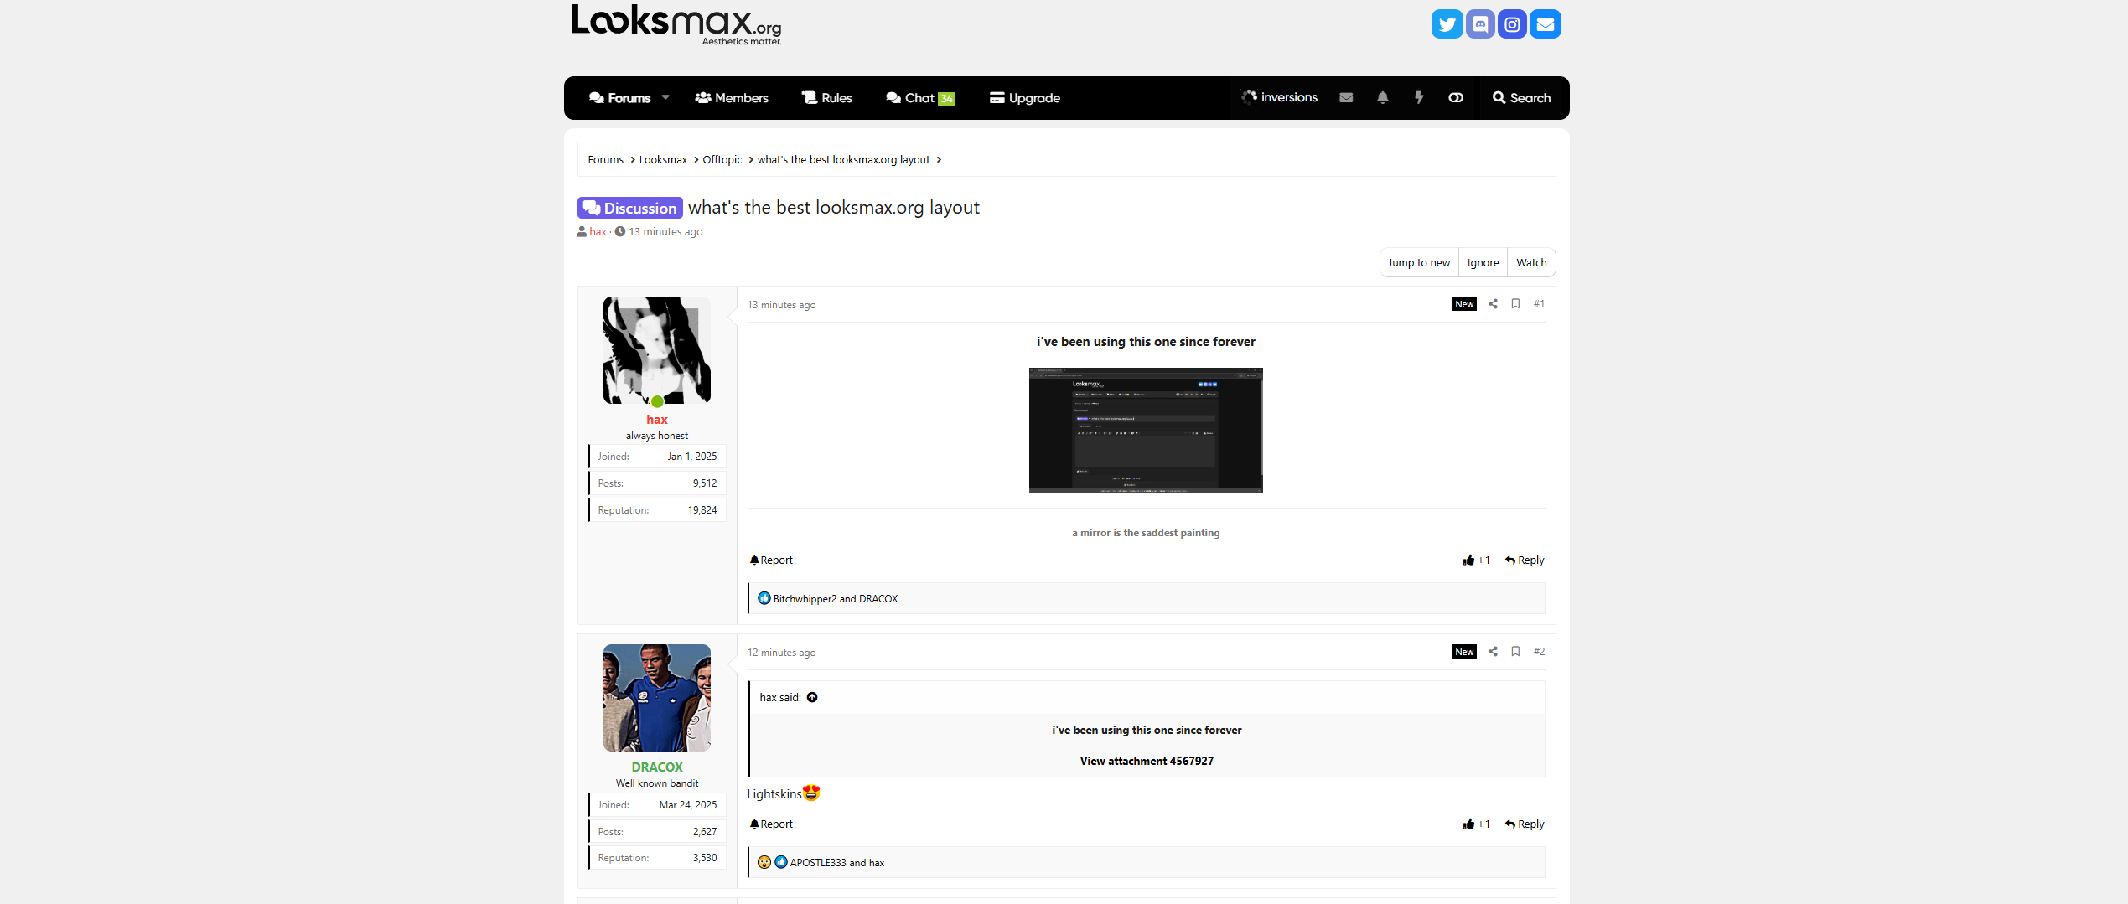Open the Instagram social link icon
The height and width of the screenshot is (904, 2128).
click(1512, 24)
